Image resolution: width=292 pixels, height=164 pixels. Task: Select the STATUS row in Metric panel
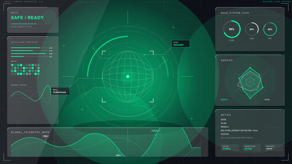point(224,134)
